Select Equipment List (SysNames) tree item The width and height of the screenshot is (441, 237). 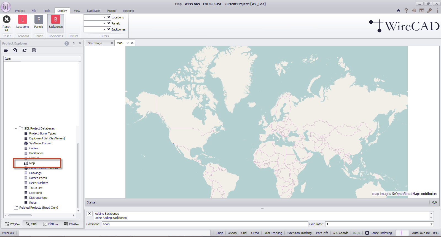(x=47, y=138)
